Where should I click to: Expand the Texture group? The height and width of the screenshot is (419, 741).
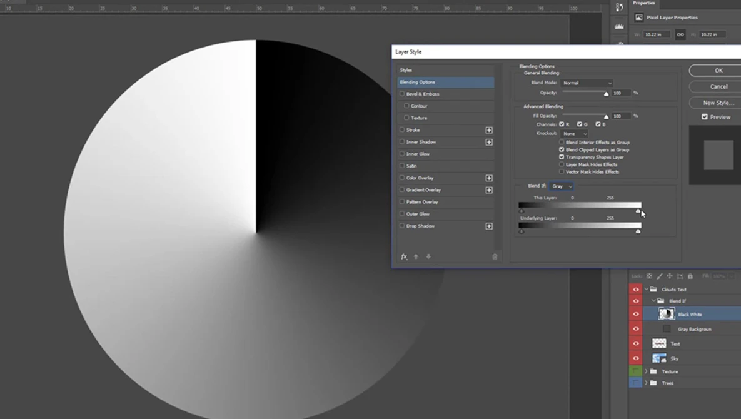pyautogui.click(x=647, y=371)
